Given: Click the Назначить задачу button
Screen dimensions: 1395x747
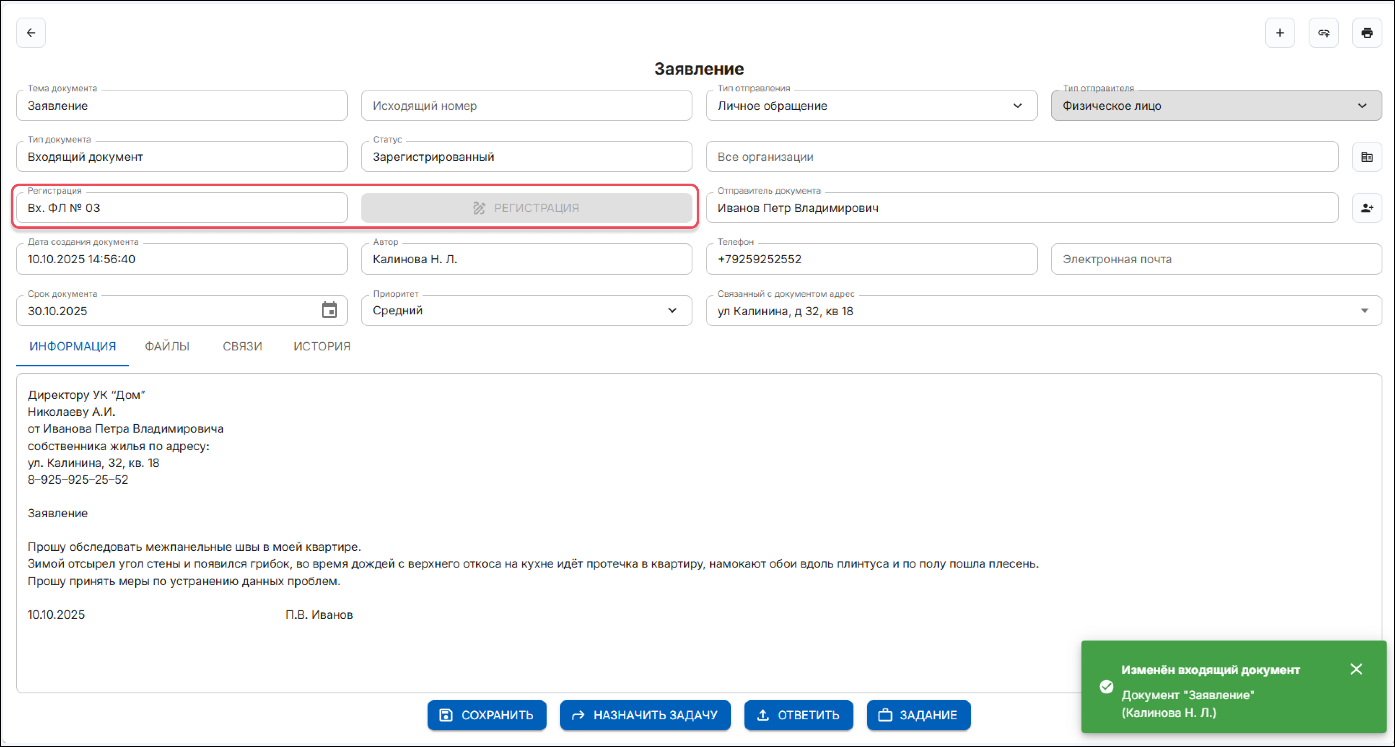Looking at the screenshot, I should pyautogui.click(x=645, y=715).
